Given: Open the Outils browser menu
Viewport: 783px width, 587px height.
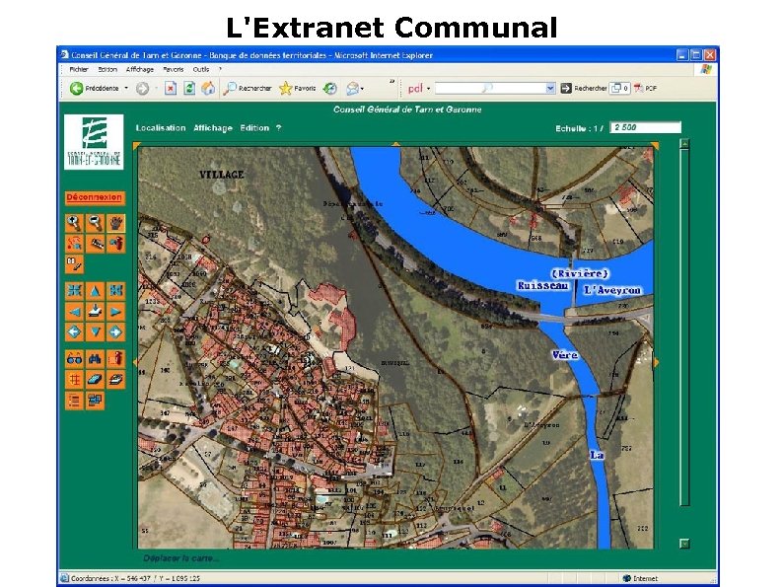Looking at the screenshot, I should (201, 69).
